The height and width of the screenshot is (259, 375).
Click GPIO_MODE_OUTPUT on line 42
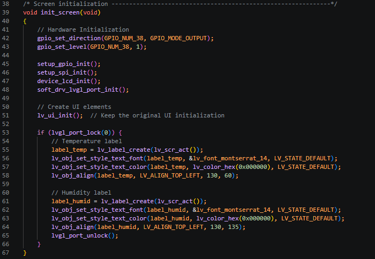tap(178, 38)
